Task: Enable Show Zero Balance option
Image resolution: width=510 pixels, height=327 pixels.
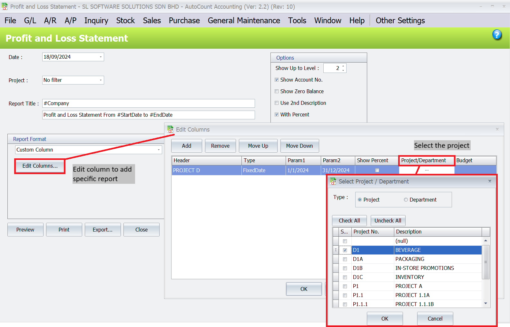Action: (x=277, y=91)
